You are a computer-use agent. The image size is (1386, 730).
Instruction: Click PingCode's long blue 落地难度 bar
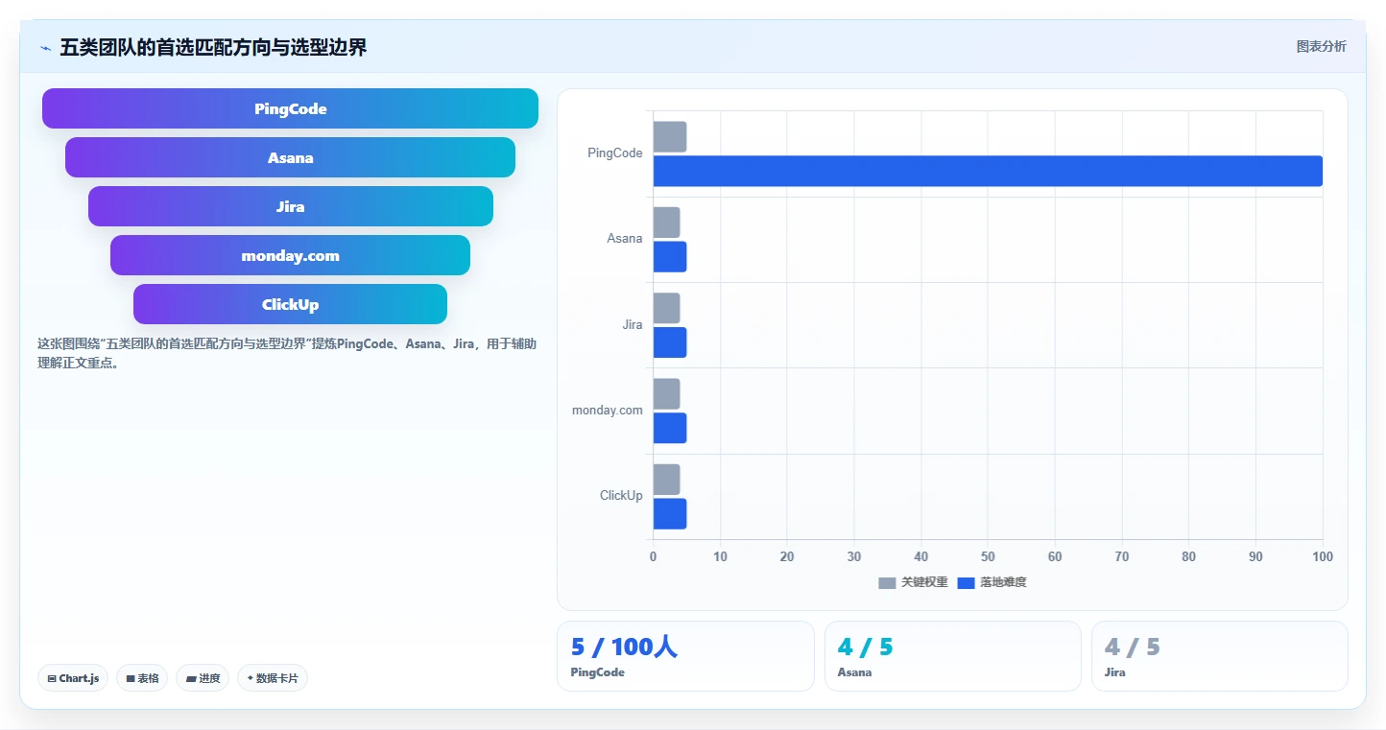coord(988,171)
